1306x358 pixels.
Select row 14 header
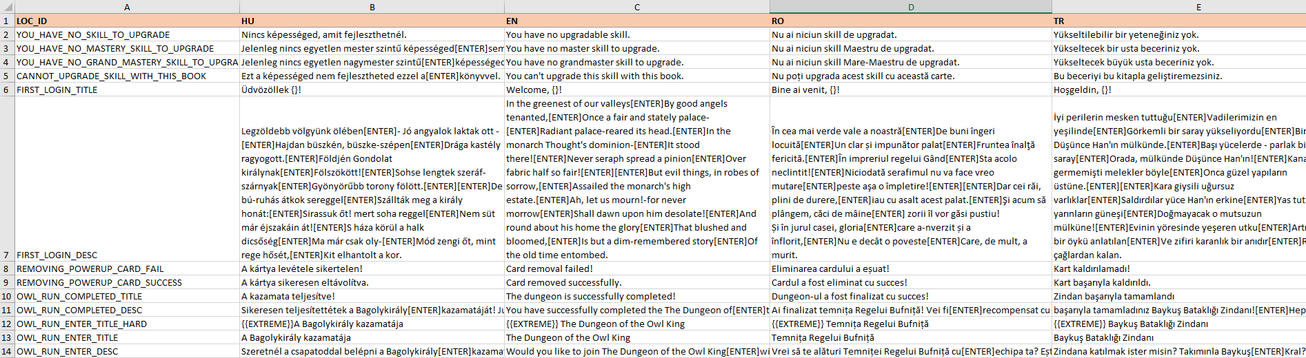click(x=7, y=351)
